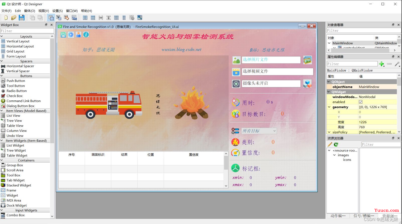The image size is (402, 224).
Task: Click the wrench configure icon in property editor
Action: [x=397, y=64]
